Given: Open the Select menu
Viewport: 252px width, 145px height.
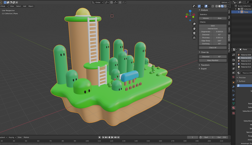Looking at the screenshot, I should 19,6.
